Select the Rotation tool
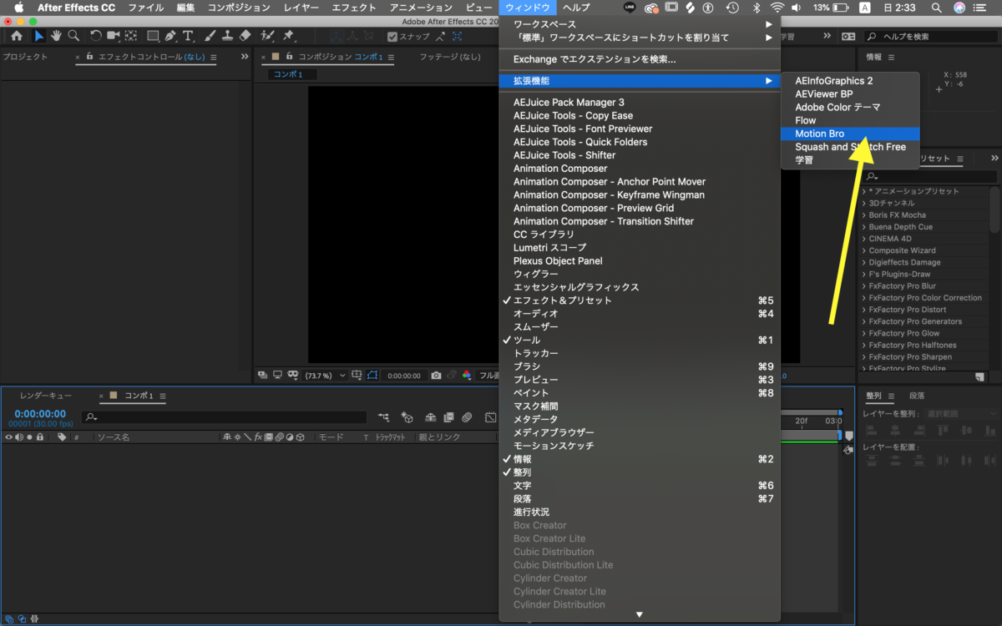 pyautogui.click(x=95, y=37)
